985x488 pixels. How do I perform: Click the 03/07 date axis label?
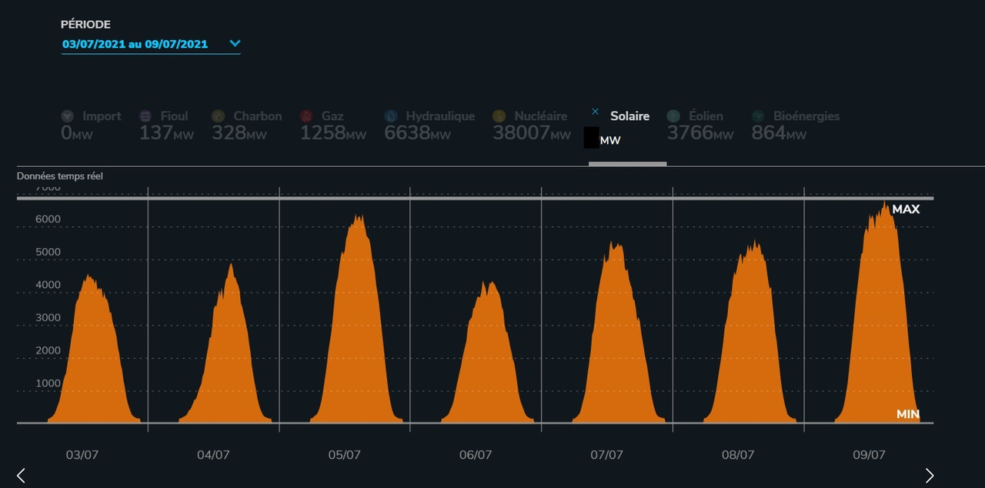82,455
